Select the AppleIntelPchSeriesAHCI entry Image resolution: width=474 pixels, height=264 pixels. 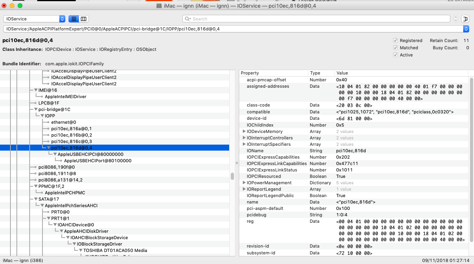coord(71,206)
